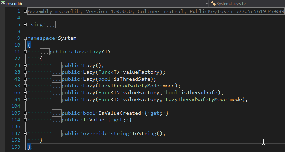The width and height of the screenshot is (285, 152).
Task: Expand the collapsed using directives on line 5
Action: [x=25, y=24]
